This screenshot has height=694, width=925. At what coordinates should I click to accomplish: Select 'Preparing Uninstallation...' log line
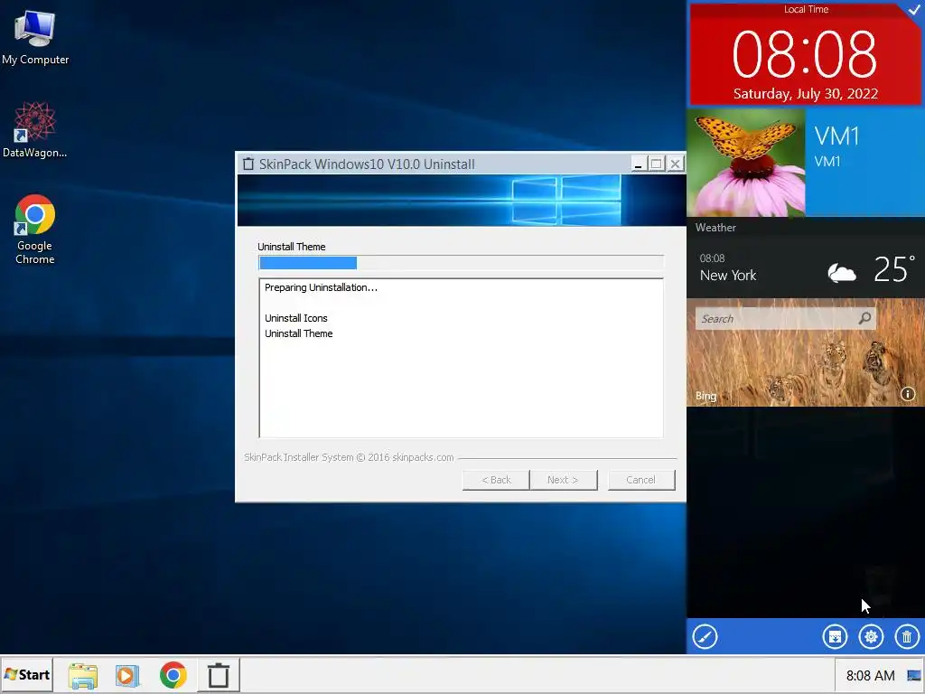click(x=321, y=287)
